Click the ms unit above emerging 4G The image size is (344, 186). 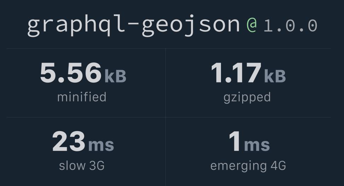[x=257, y=145]
